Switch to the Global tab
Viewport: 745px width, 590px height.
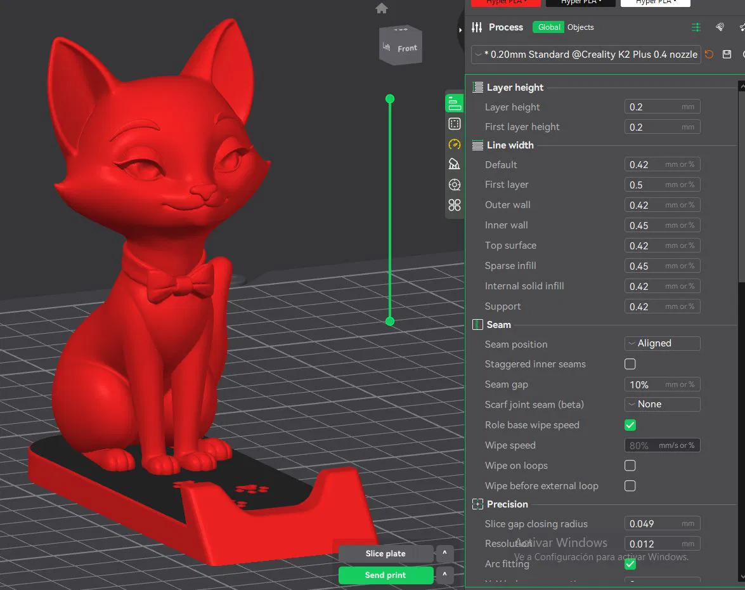point(549,27)
